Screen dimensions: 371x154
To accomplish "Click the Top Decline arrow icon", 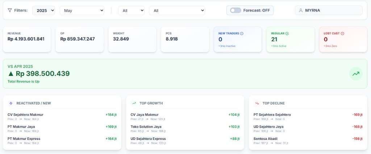I will click(257, 103).
